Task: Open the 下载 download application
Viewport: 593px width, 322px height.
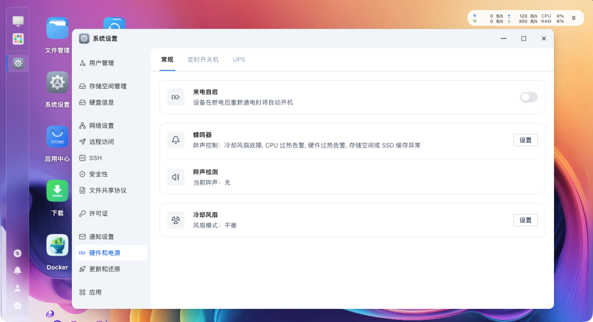Action: point(57,190)
